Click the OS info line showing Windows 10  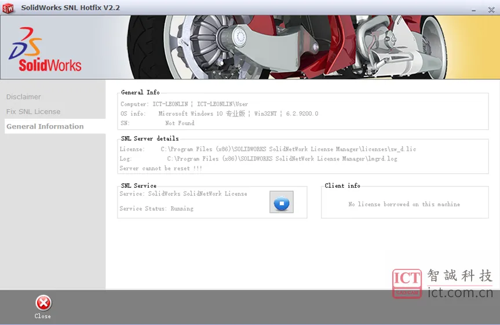pyautogui.click(x=219, y=114)
